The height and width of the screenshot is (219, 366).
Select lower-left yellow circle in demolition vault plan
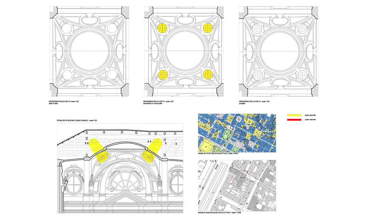point(162,74)
